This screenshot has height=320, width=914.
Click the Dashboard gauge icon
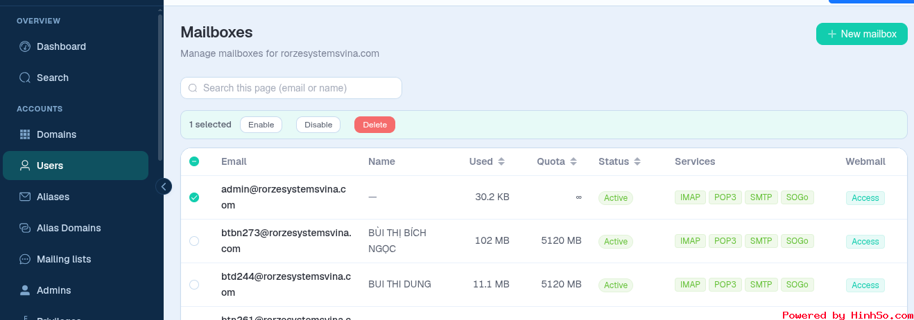25,46
